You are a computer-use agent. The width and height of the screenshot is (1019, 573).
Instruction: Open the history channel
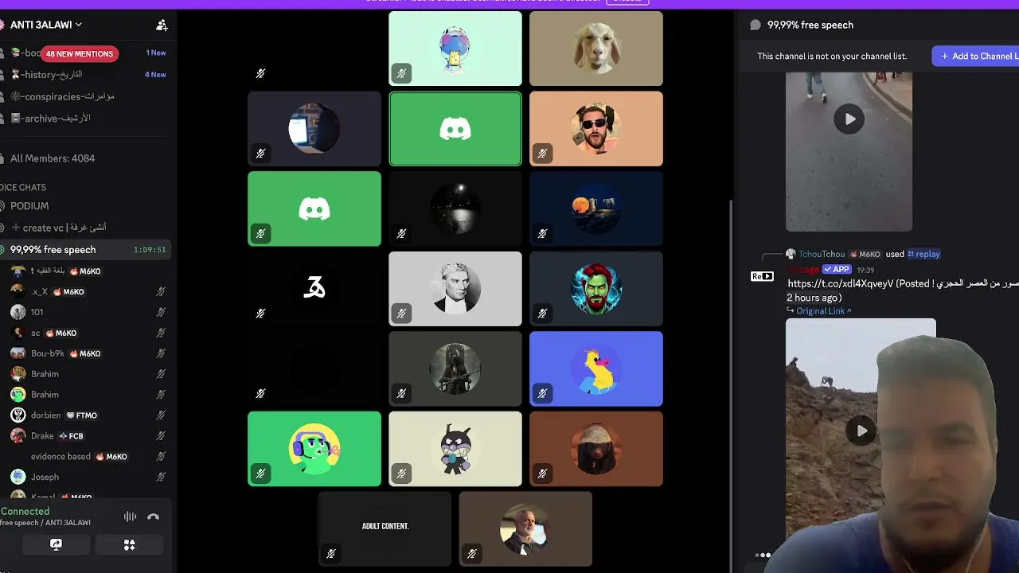coord(52,75)
